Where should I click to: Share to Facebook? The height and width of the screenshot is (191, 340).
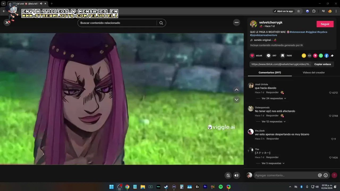click(326, 56)
